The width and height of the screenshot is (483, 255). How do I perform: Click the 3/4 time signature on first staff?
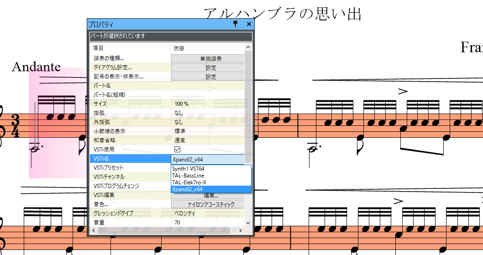[x=15, y=125]
